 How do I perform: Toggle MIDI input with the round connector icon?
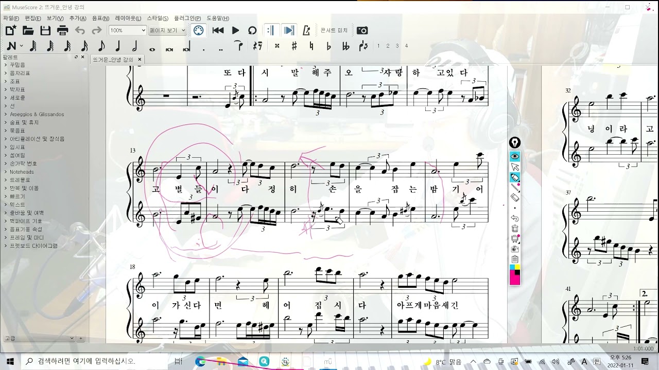coord(199,30)
